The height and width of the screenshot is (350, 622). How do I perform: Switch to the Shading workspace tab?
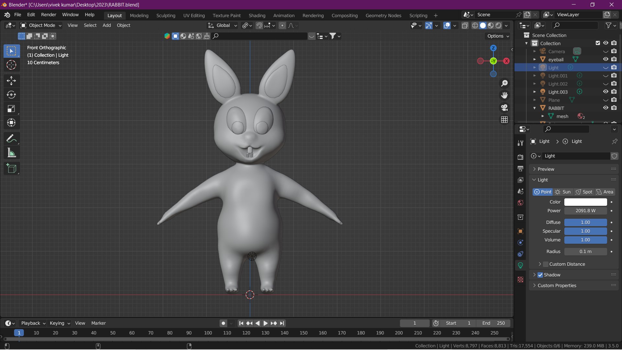click(x=257, y=15)
